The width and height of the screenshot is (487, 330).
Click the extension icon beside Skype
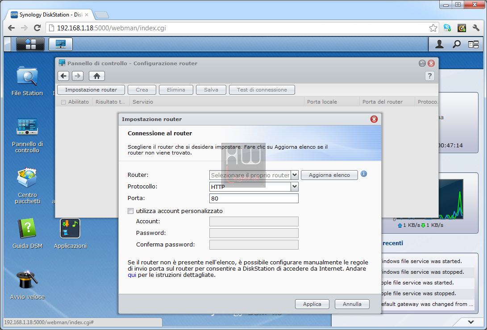click(462, 28)
